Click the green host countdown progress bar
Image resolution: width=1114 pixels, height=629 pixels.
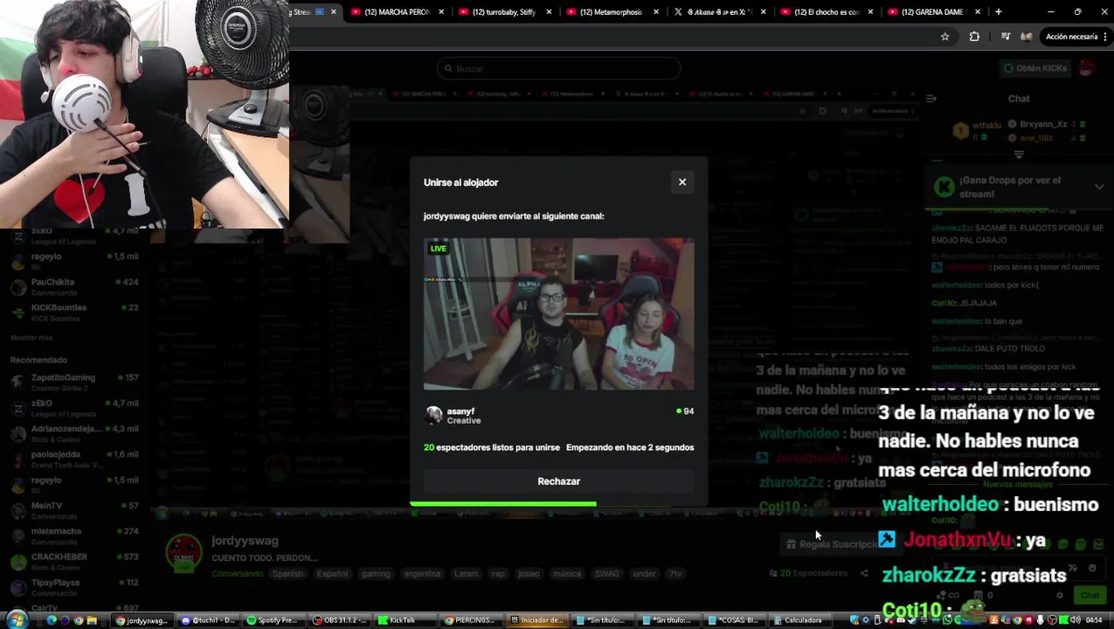tap(503, 504)
